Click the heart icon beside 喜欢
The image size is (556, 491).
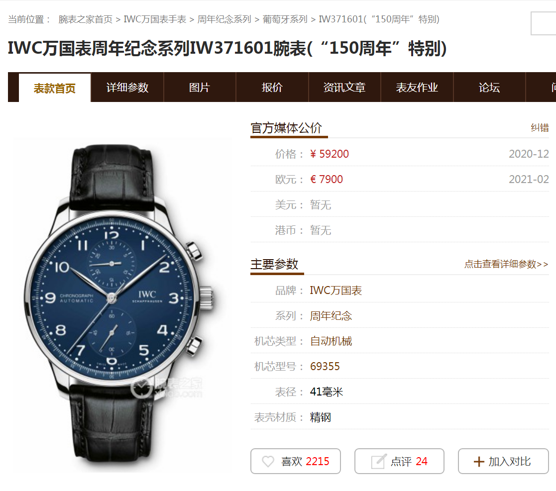pos(268,461)
